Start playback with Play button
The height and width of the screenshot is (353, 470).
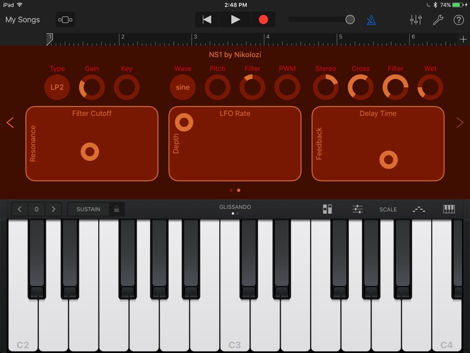tap(235, 20)
